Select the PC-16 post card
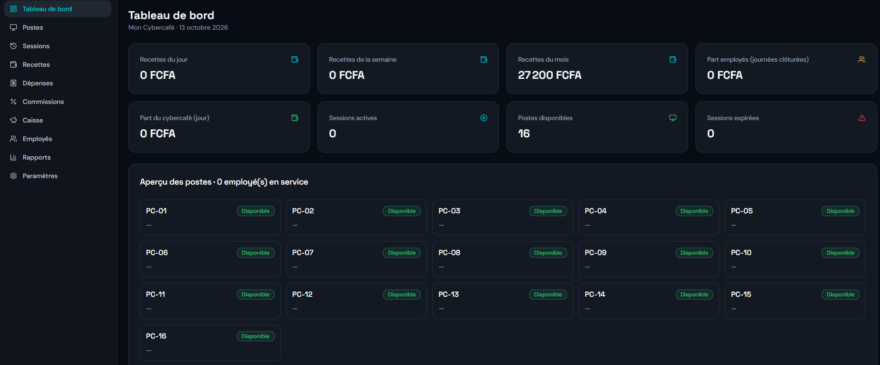 tap(210, 343)
